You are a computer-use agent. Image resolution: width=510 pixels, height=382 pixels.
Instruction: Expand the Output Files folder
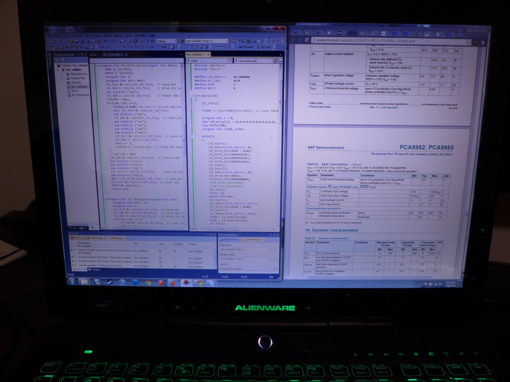(x=63, y=78)
